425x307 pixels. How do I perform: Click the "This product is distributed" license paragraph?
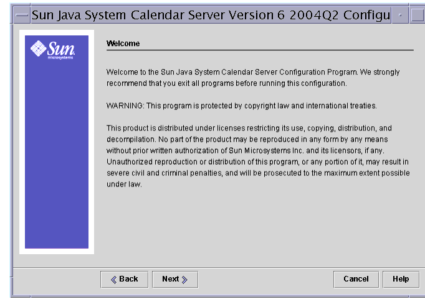(258, 156)
